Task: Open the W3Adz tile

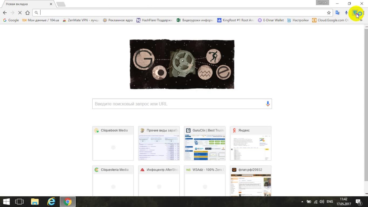Action: (205, 181)
